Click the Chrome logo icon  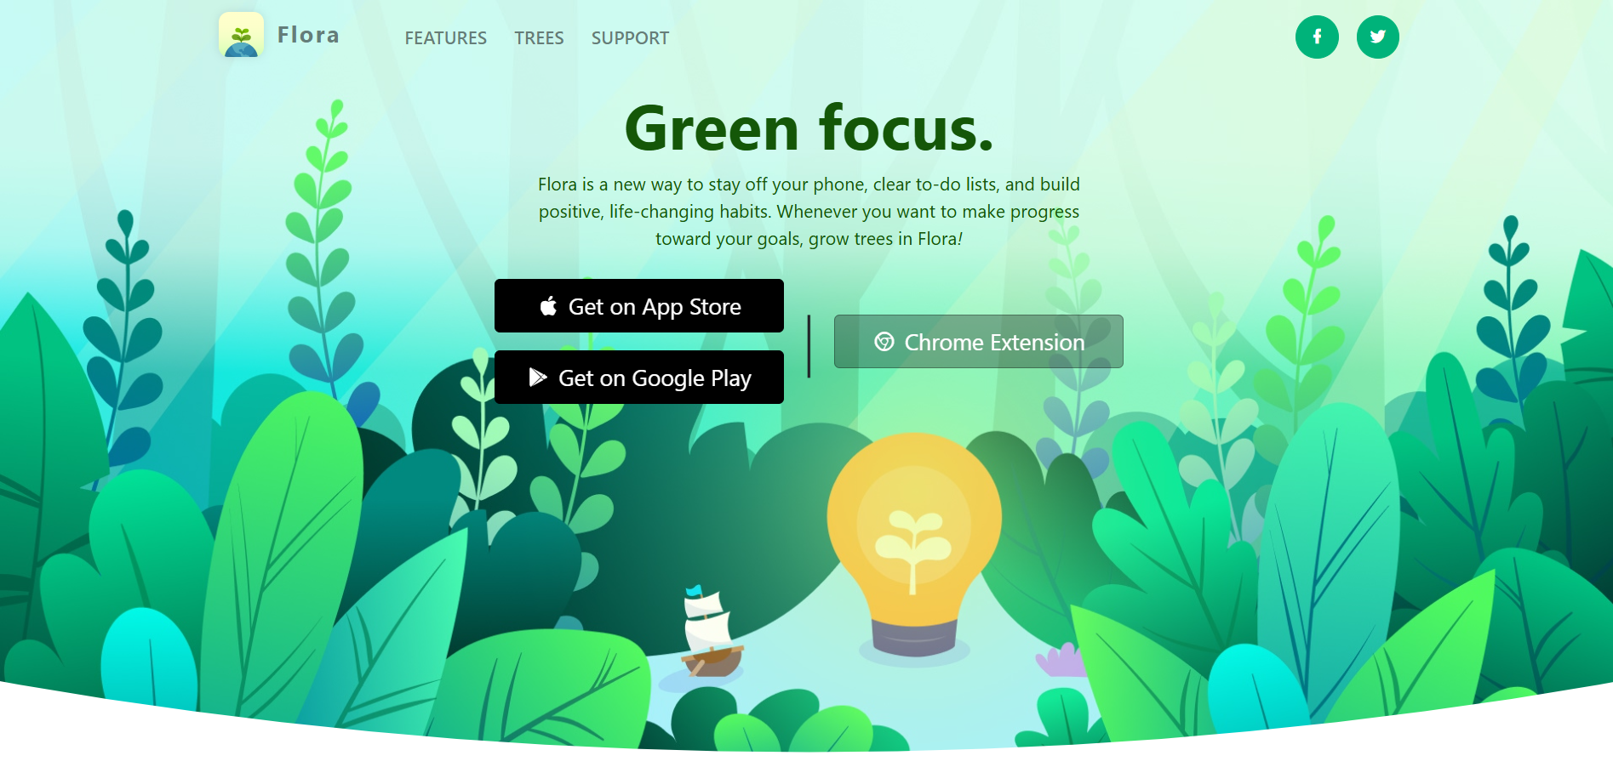coord(884,341)
